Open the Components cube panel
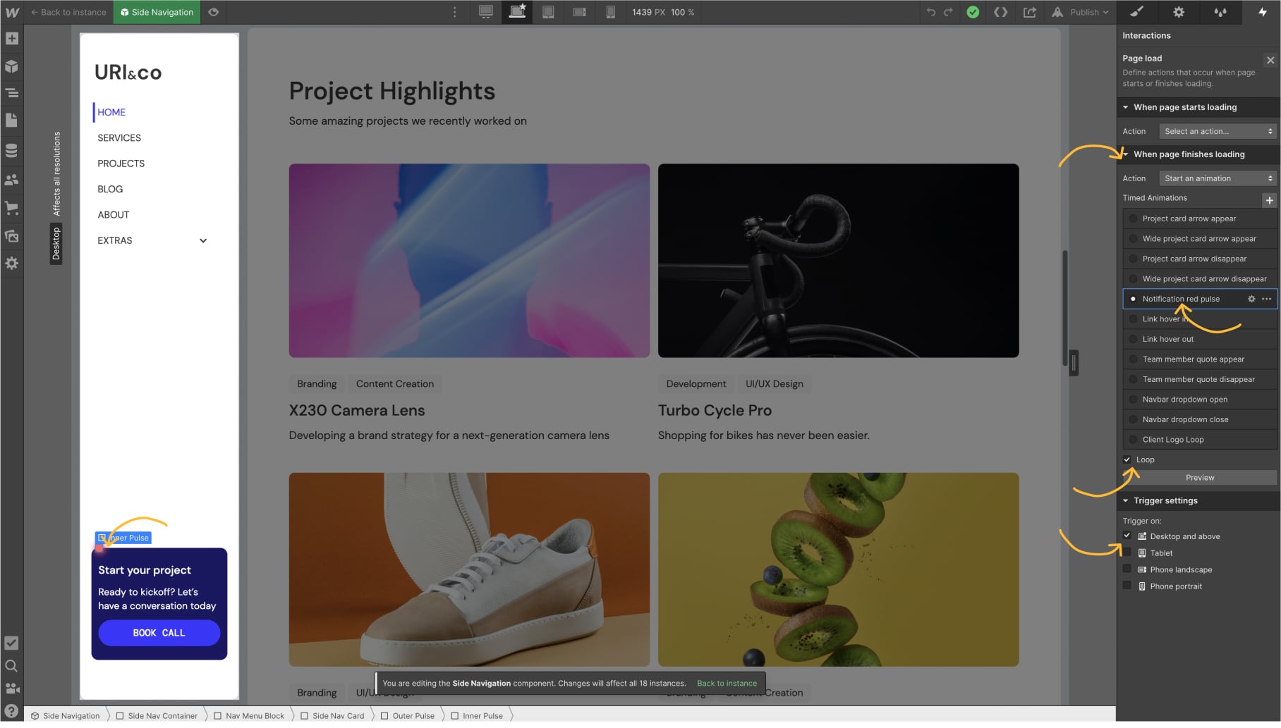Image resolution: width=1281 pixels, height=728 pixels. (12, 66)
